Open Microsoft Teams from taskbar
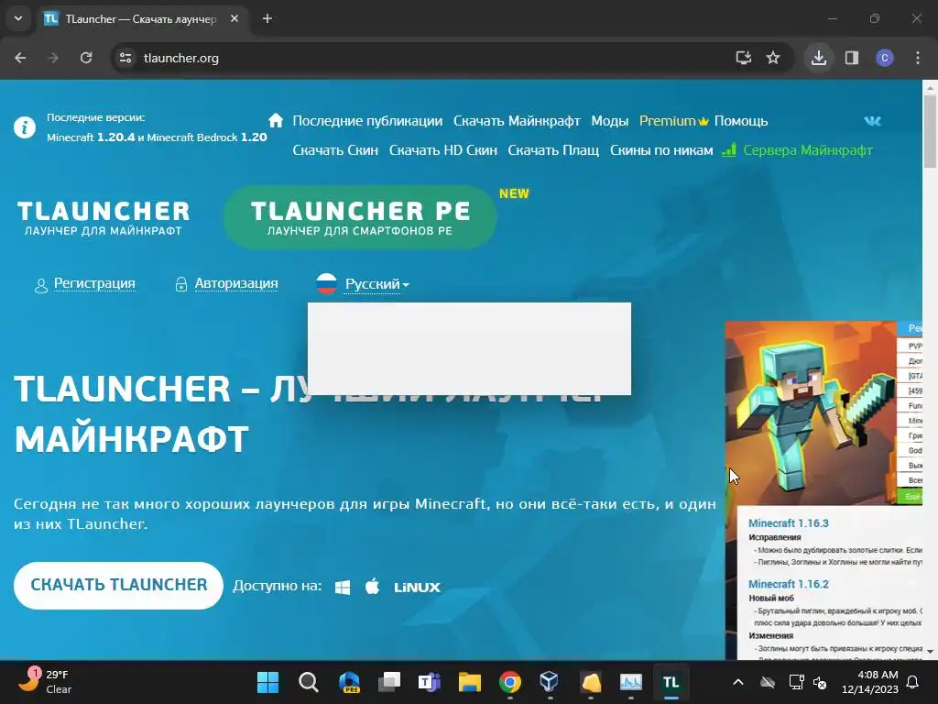Image resolution: width=938 pixels, height=704 pixels. 430,682
